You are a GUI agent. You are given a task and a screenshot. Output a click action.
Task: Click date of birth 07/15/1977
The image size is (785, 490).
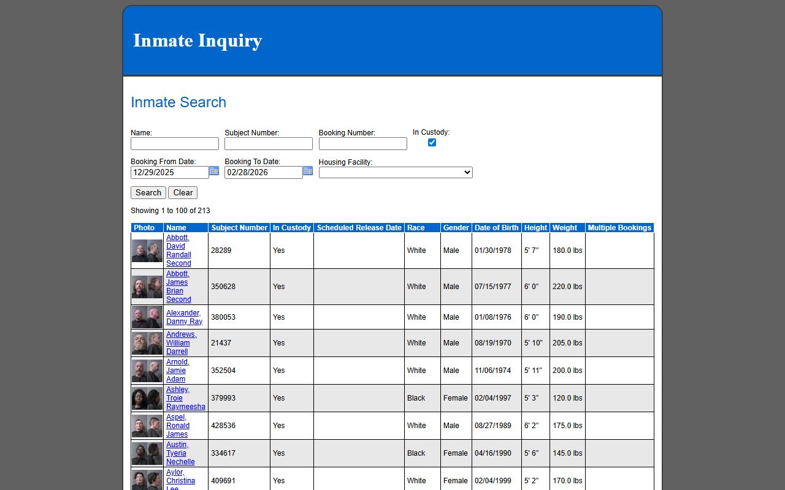(493, 287)
